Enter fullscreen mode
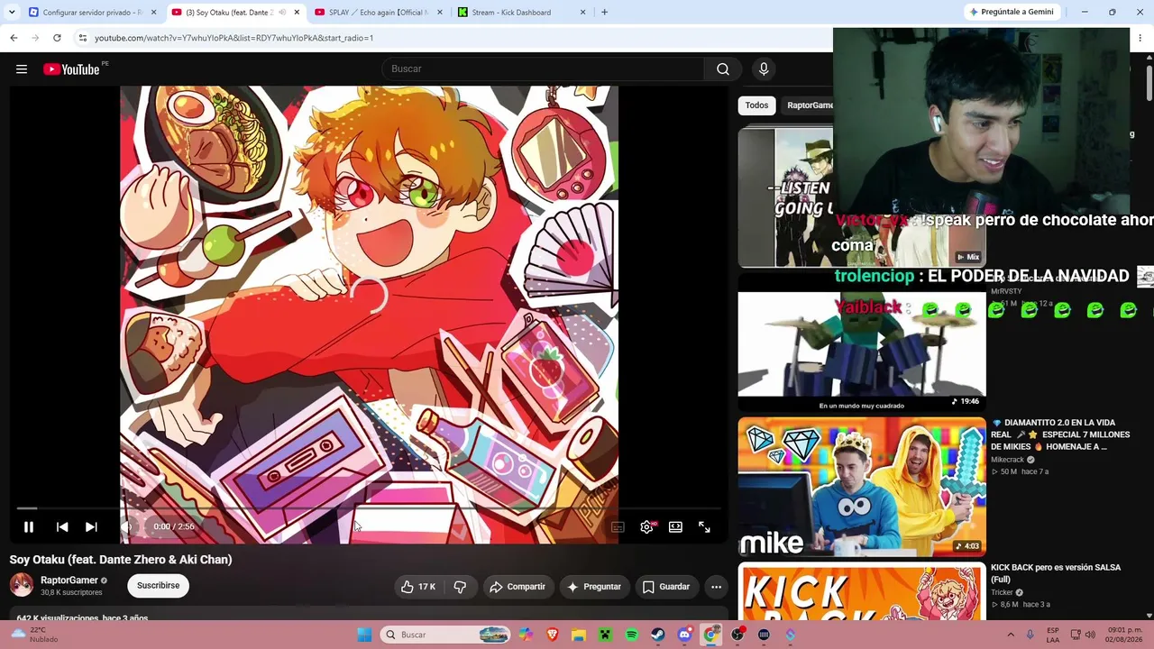This screenshot has height=649, width=1154. pyautogui.click(x=704, y=527)
